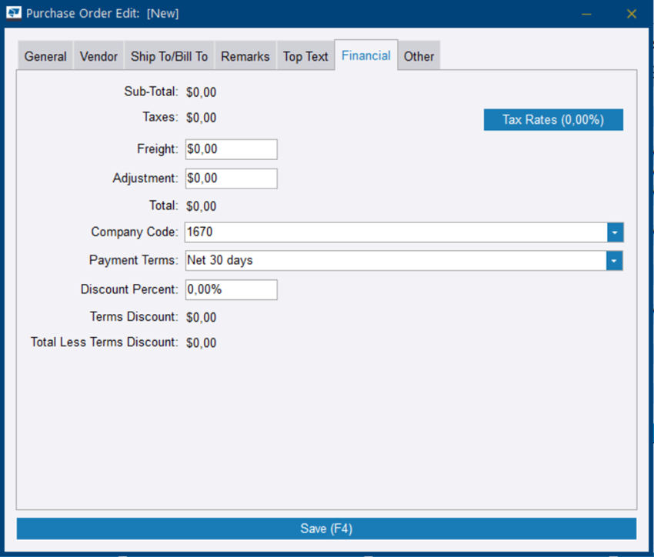Click the Purchase Order Edit: [New] title
This screenshot has height=557, width=654.
tap(102, 13)
